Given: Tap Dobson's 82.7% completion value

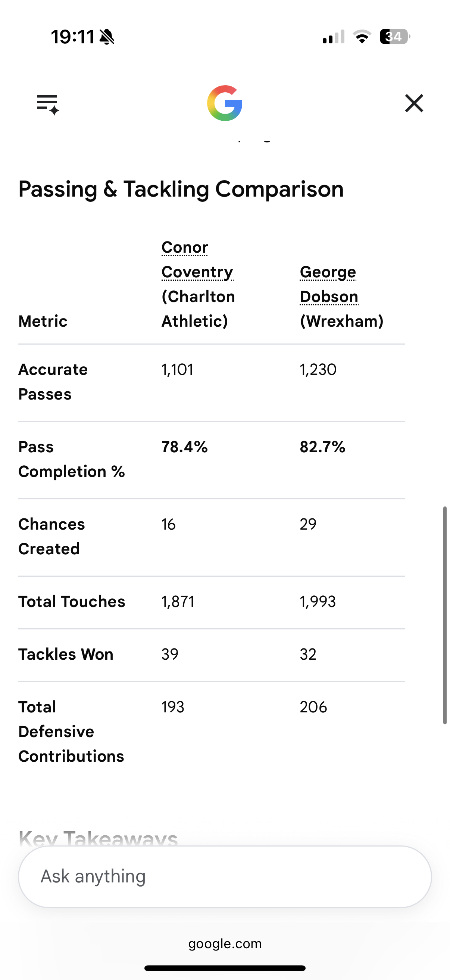Looking at the screenshot, I should tap(322, 447).
